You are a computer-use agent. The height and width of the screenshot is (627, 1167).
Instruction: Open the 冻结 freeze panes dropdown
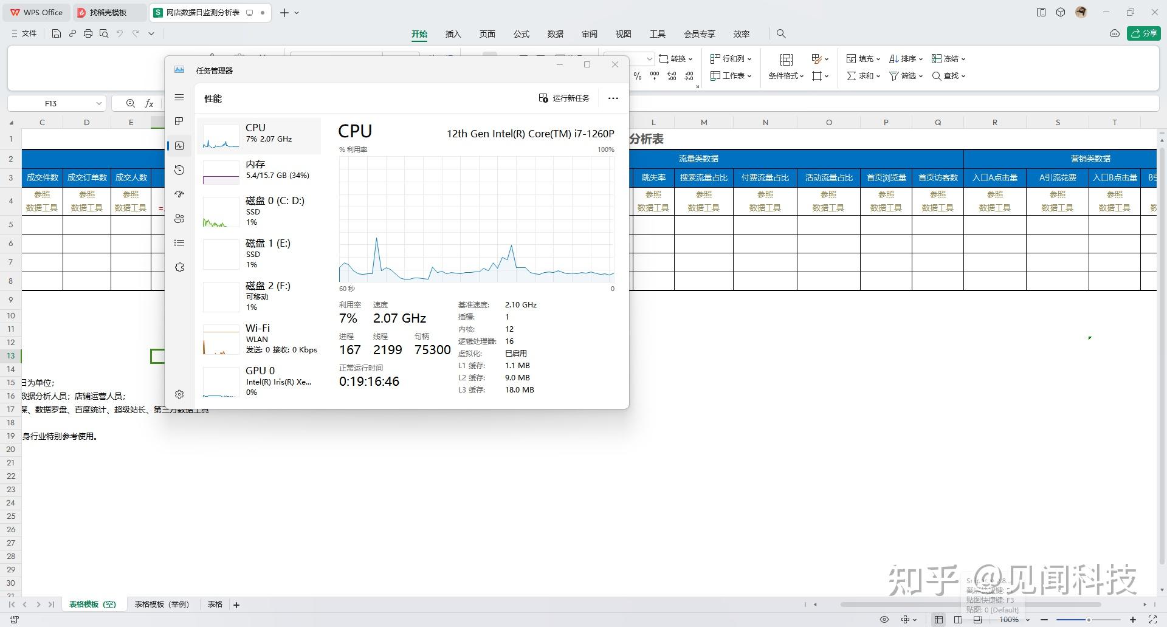pyautogui.click(x=948, y=59)
